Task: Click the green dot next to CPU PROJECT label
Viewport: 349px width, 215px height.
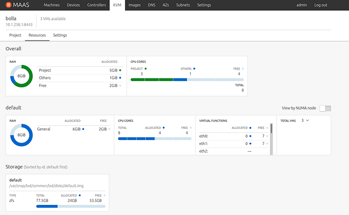Action: (146, 68)
